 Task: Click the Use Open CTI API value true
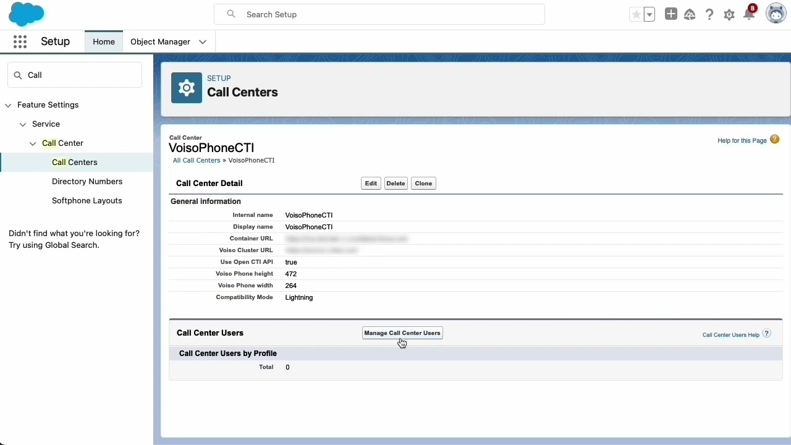[x=291, y=262]
